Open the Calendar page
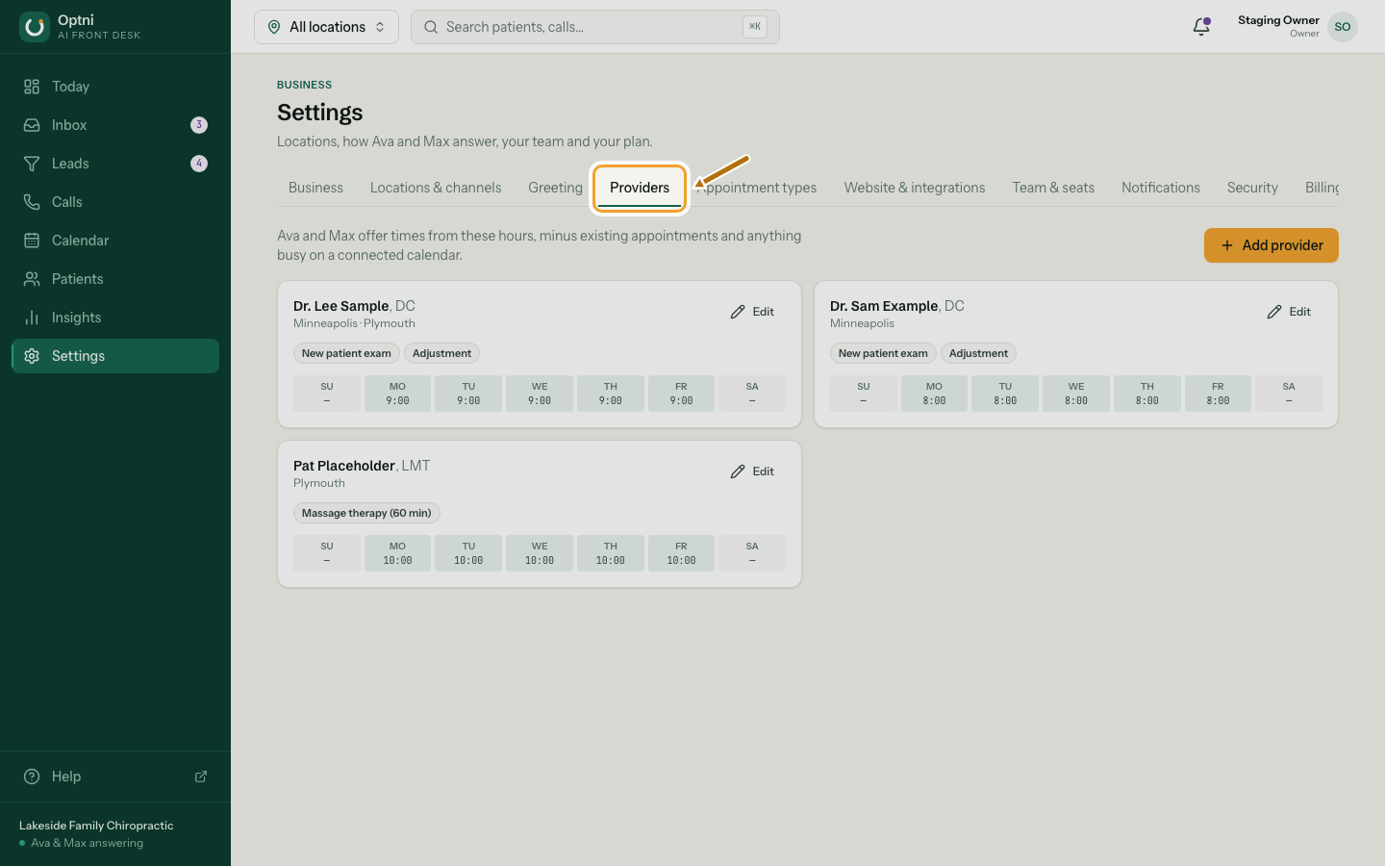The image size is (1385, 866). tap(115, 241)
